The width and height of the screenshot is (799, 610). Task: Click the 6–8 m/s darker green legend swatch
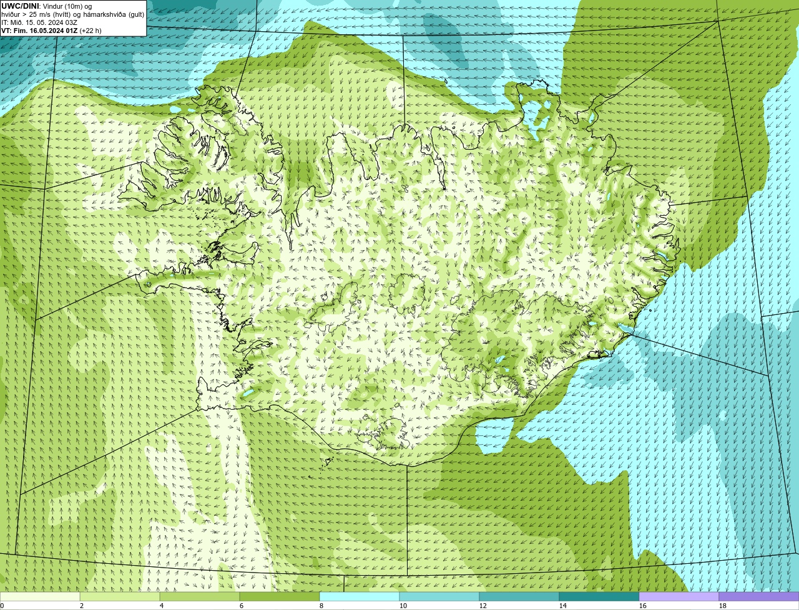(x=280, y=597)
